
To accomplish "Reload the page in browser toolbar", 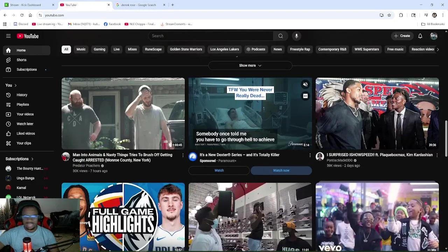I will pyautogui.click(x=22, y=15).
